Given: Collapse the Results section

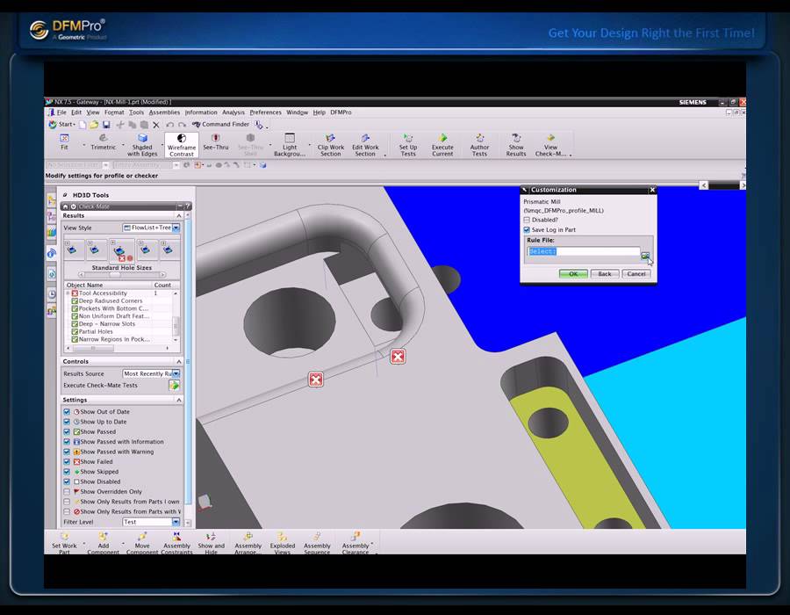Looking at the screenshot, I should (x=178, y=216).
